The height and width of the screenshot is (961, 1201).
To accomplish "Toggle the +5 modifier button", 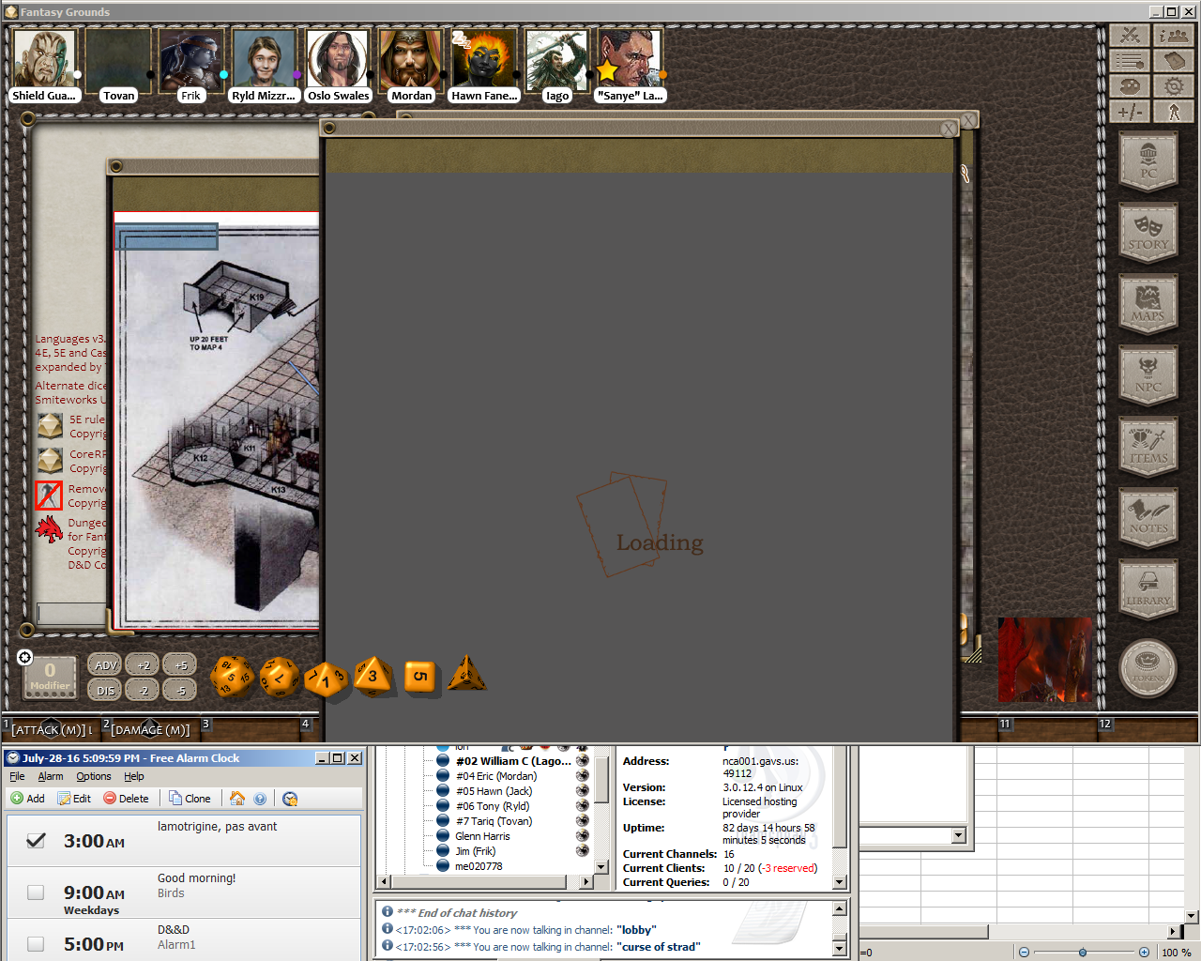I will click(180, 664).
